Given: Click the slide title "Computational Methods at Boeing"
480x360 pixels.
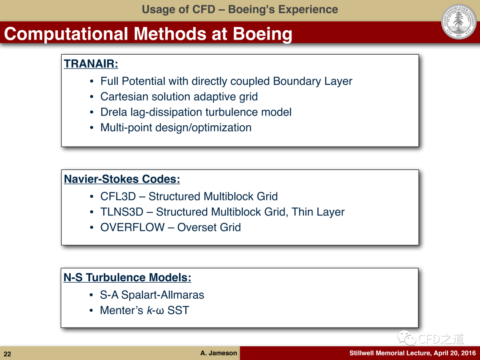Looking at the screenshot, I should coord(148,34).
